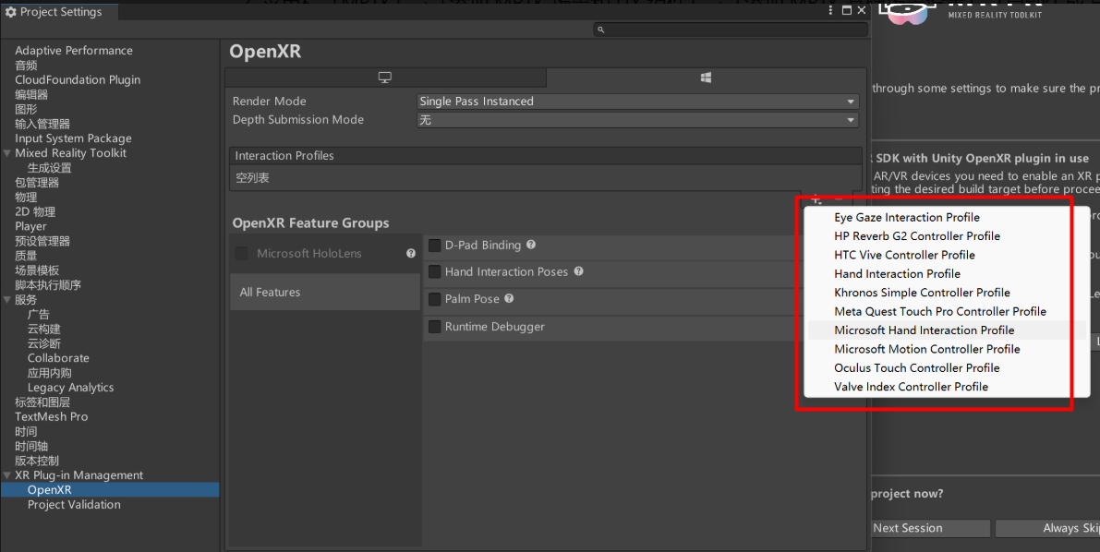Open 场景模板 settings

click(36, 270)
